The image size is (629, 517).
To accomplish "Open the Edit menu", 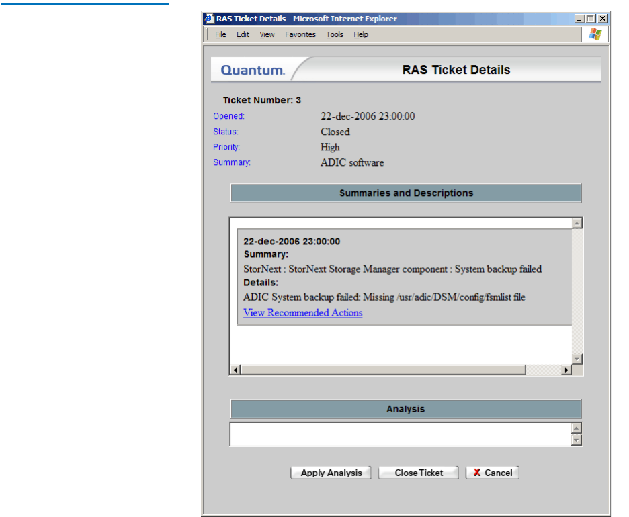I will pyautogui.click(x=243, y=34).
